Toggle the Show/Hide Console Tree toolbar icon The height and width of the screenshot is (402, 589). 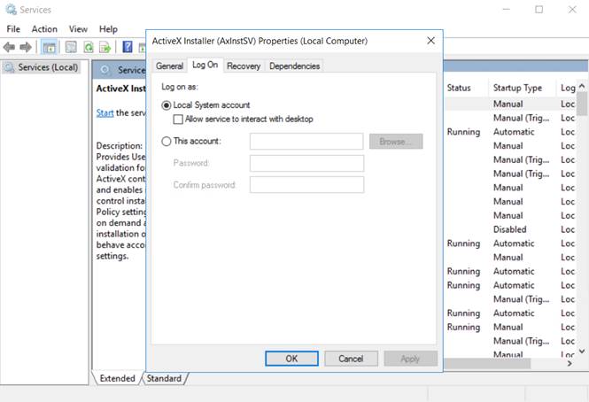coord(50,47)
